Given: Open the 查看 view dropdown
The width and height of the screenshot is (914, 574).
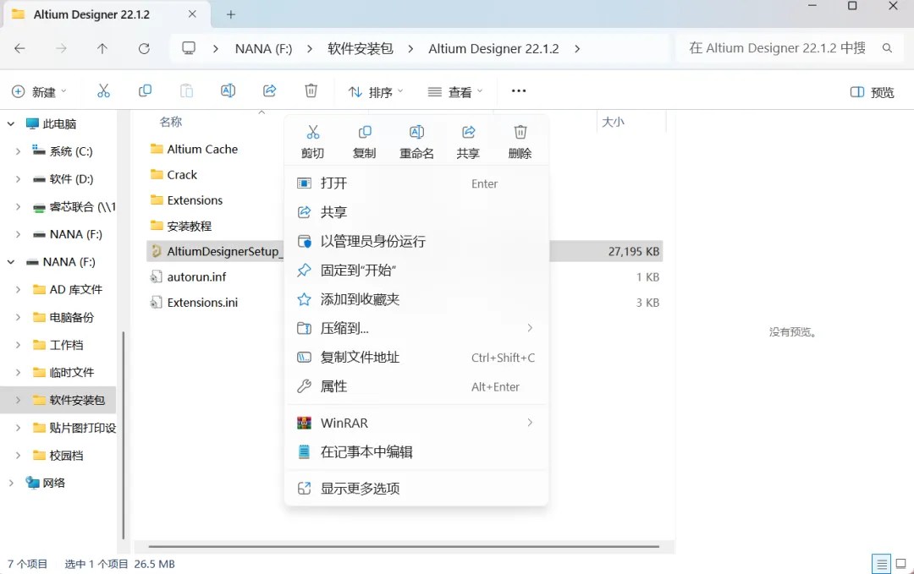Looking at the screenshot, I should (x=455, y=92).
